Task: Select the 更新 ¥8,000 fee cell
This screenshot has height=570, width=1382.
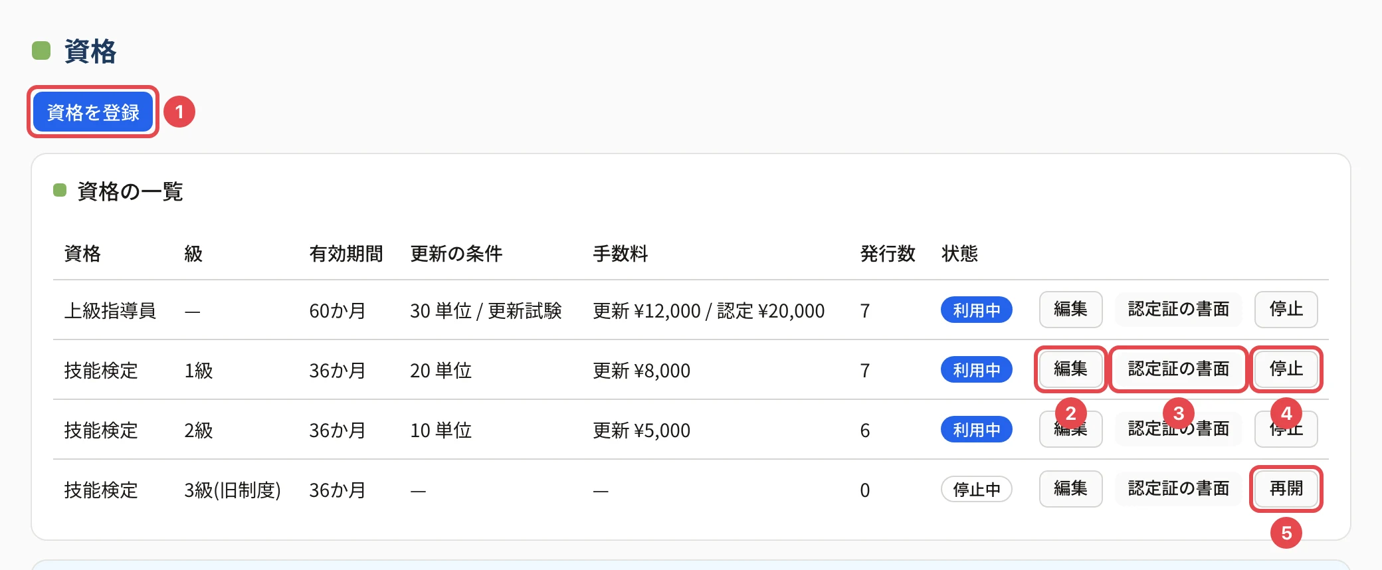Action: click(x=641, y=371)
